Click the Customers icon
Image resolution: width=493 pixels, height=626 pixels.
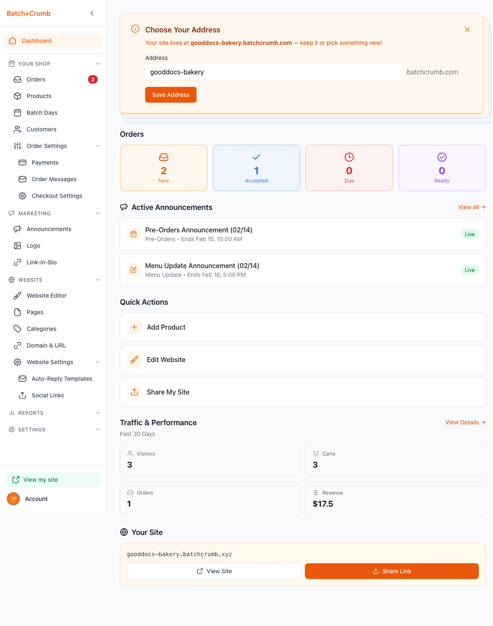17,129
